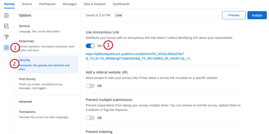The height and width of the screenshot is (134, 269).
Task: Open the survey builder clipboard icon
Action: pyautogui.click(x=6, y=15)
